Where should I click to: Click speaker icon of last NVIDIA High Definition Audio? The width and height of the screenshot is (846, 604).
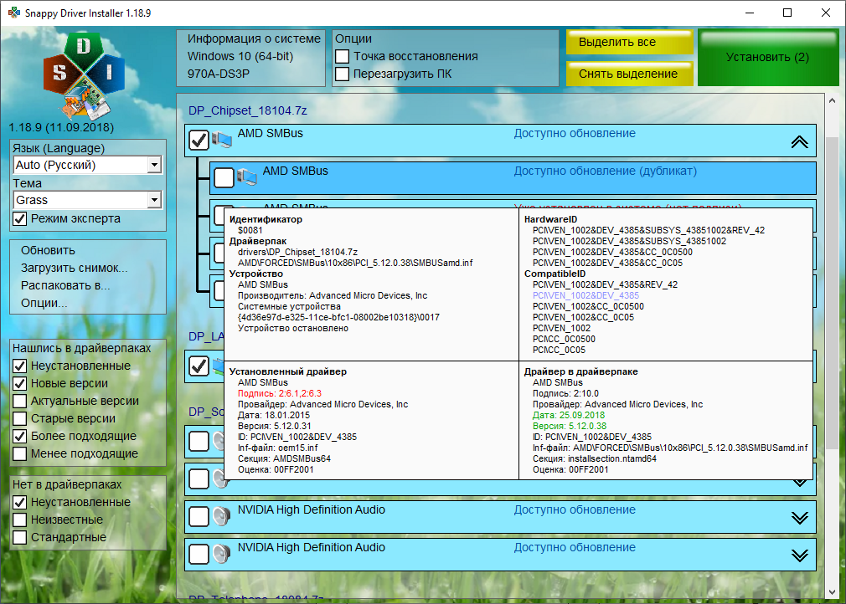click(221, 554)
